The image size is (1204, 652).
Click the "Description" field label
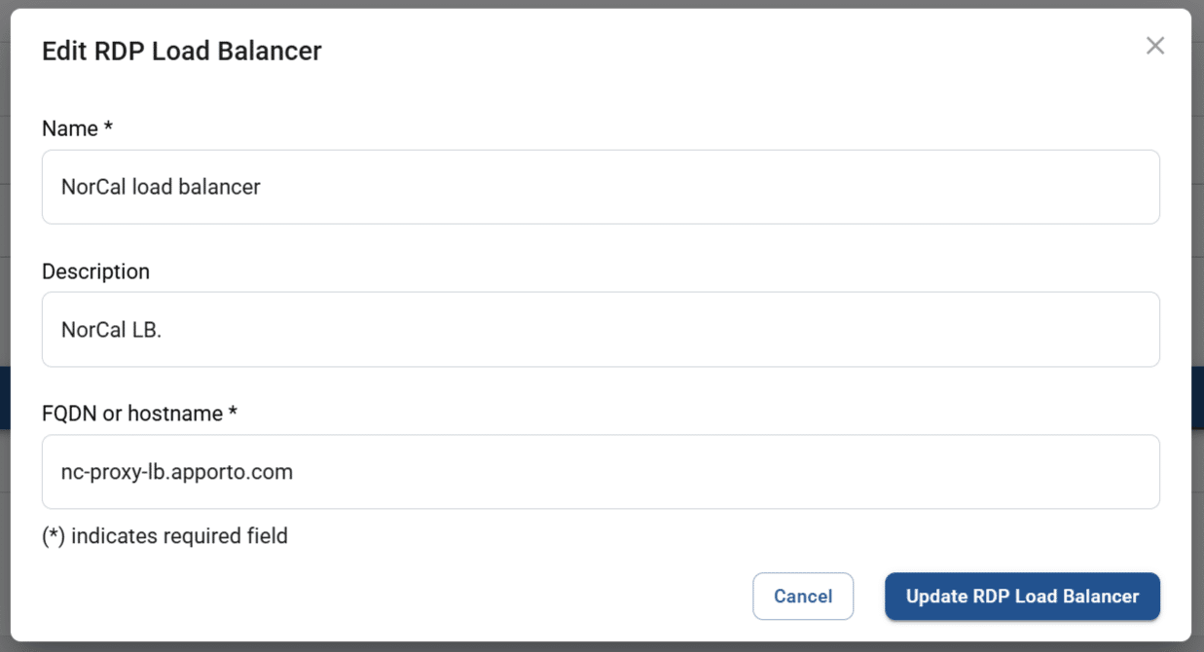pos(95,272)
